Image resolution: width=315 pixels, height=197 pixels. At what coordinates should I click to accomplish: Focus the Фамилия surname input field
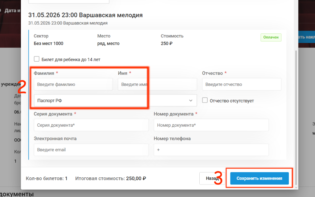point(73,84)
